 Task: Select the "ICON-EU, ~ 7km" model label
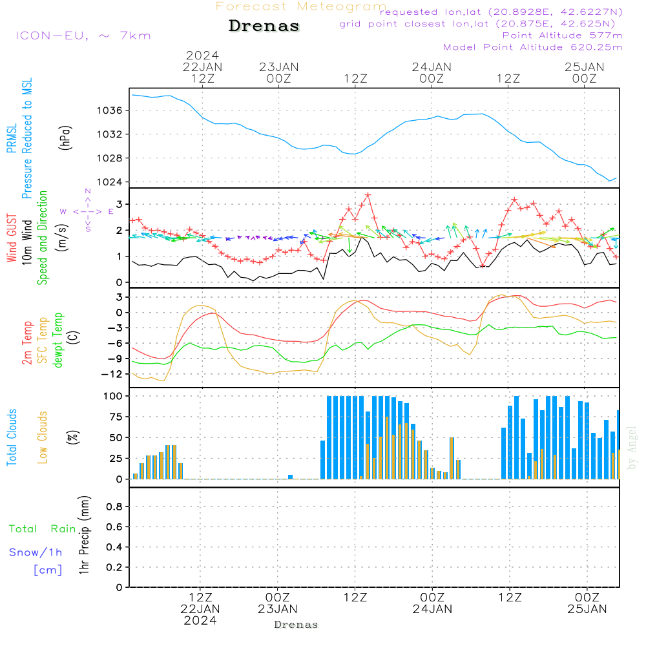[x=83, y=36]
